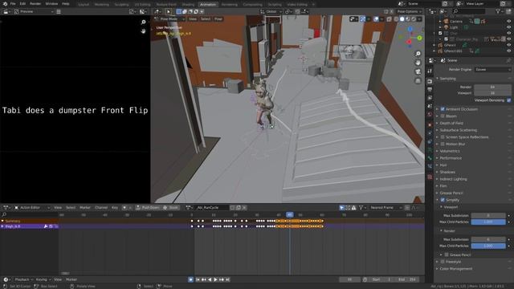Open the Nearest Frame snapping dropdown
The image size is (514, 289).
coord(385,208)
